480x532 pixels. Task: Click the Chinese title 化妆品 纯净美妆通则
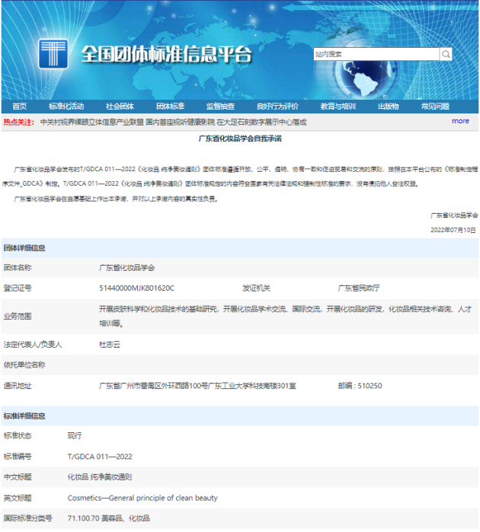click(x=100, y=477)
